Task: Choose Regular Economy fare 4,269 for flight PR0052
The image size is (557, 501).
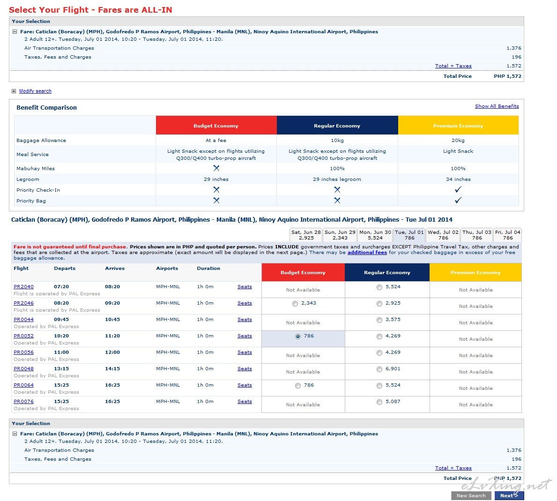Action: [x=379, y=336]
